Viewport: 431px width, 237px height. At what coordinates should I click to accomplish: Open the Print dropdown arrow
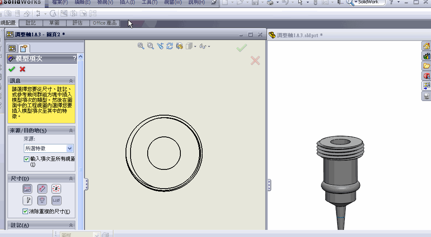point(277,3)
